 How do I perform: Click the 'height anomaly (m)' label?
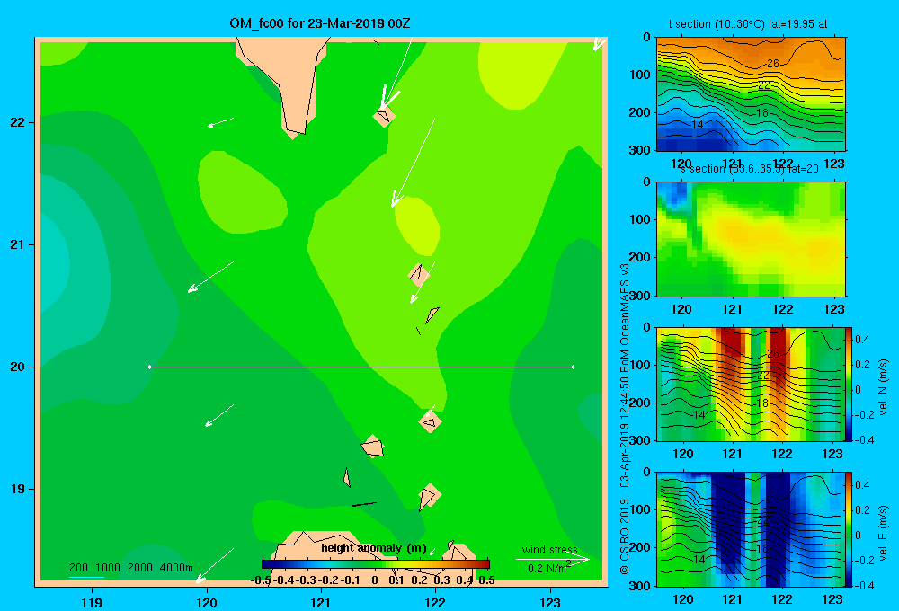pos(374,548)
